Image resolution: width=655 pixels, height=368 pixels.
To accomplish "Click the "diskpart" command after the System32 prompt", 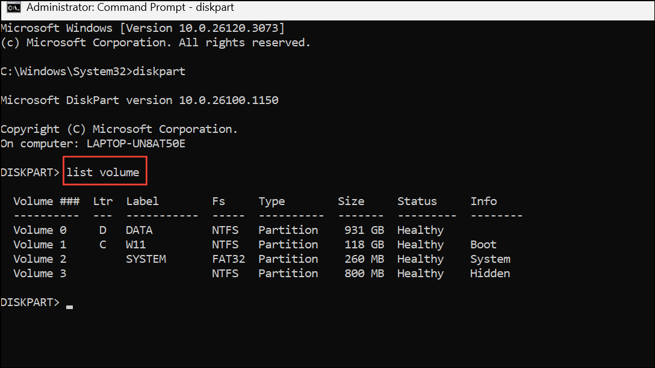I will pyautogui.click(x=159, y=72).
